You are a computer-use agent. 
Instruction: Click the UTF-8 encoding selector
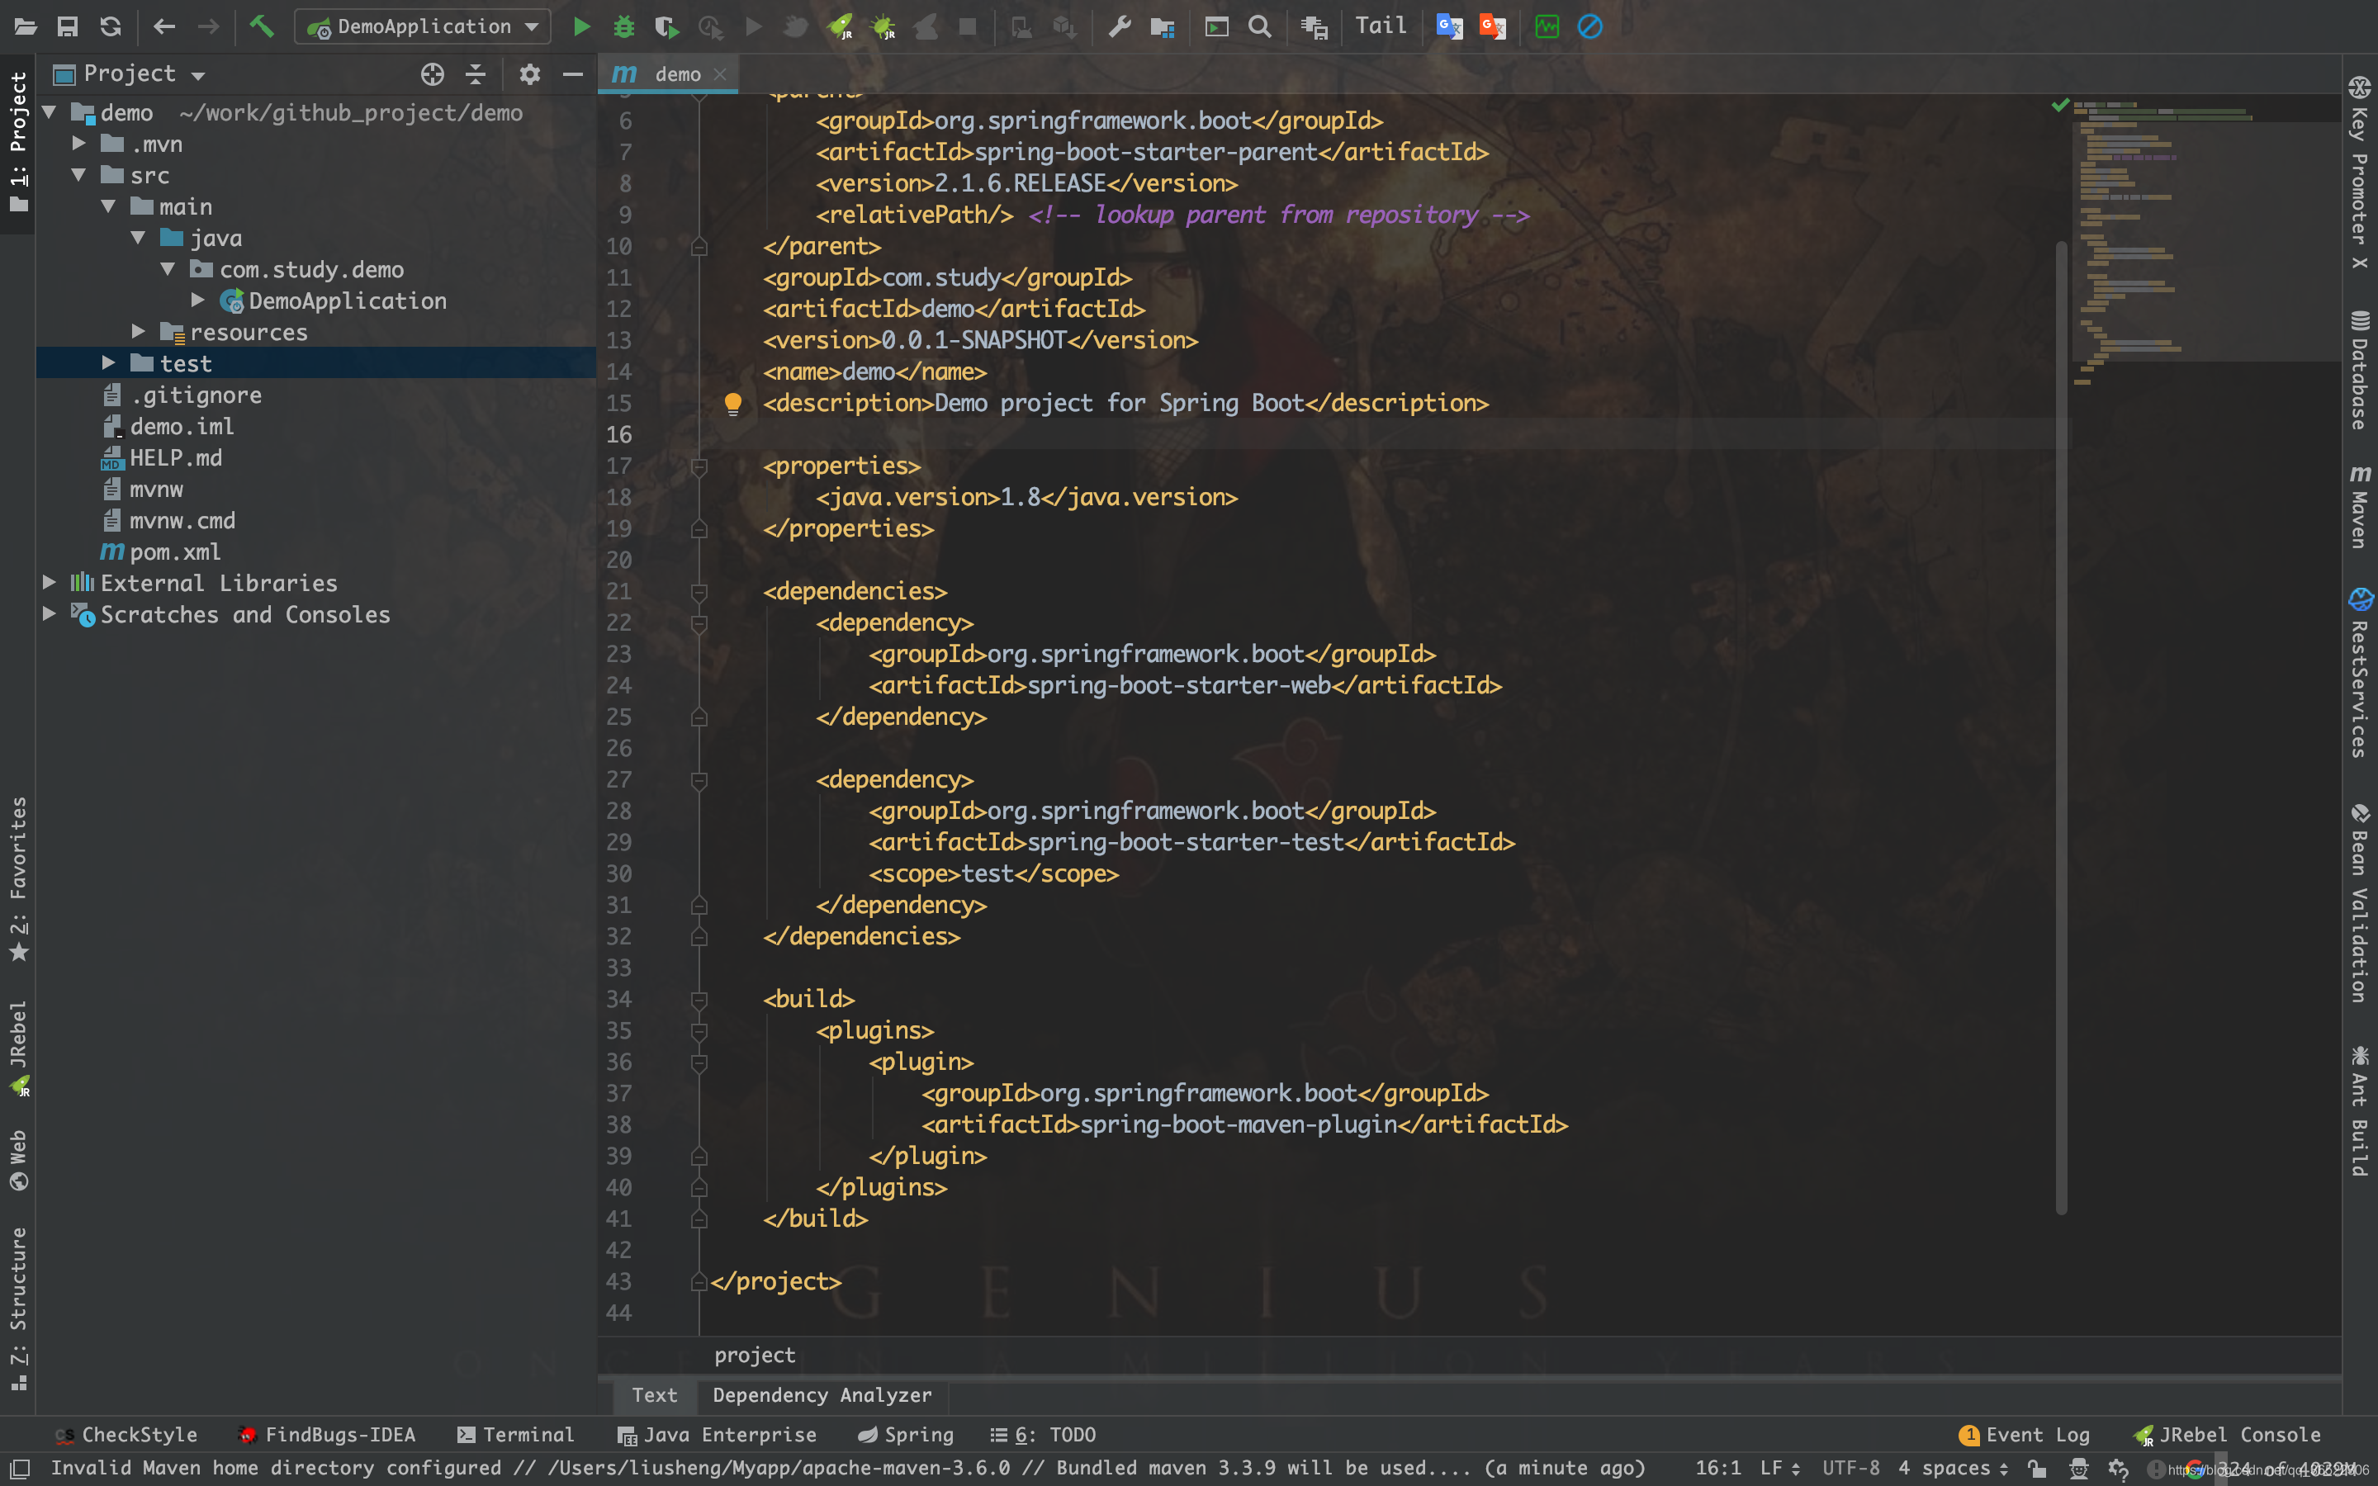1850,1469
